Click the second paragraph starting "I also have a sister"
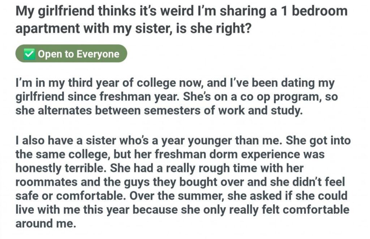This screenshot has height=239, width=370. click(181, 181)
